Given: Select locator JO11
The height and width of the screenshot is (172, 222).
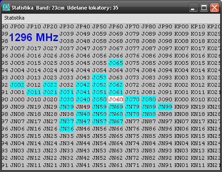Looking at the screenshot, I should coord(34,92).
